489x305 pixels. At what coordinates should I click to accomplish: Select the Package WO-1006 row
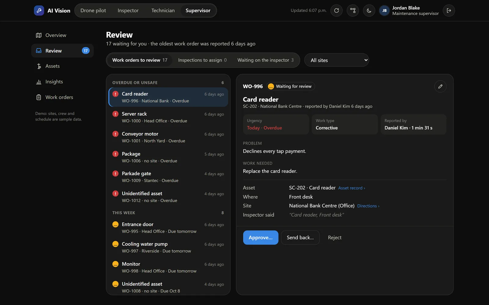[168, 157]
